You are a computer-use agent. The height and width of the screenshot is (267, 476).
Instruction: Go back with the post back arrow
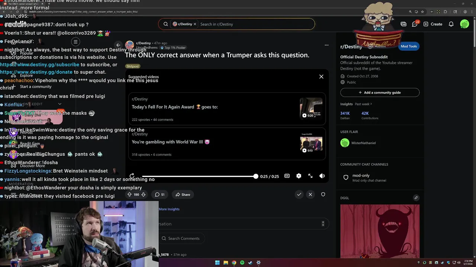[118, 45]
